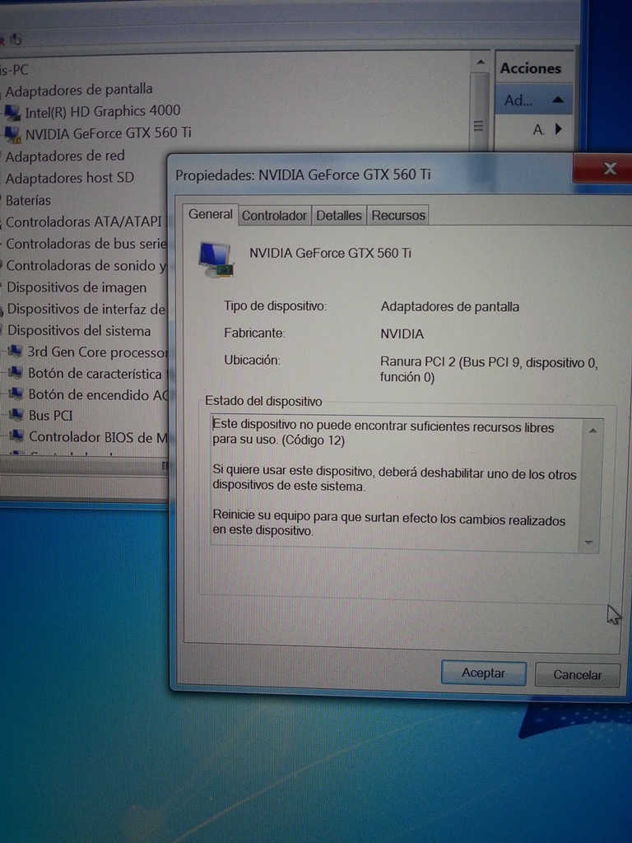This screenshot has width=632, height=843.
Task: Click the Botón de encendido device icon
Action: pos(16,394)
